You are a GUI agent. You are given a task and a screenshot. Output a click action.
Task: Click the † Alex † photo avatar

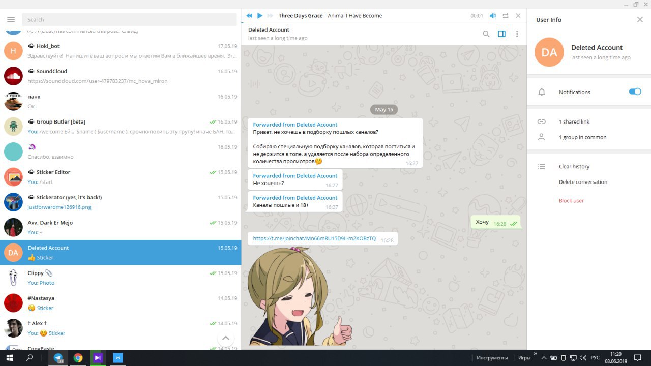coord(13,328)
